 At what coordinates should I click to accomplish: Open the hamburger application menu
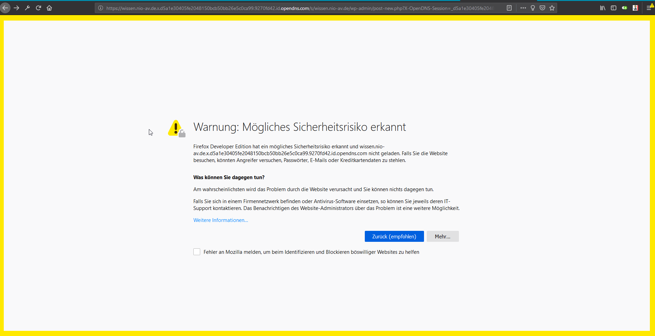point(649,8)
